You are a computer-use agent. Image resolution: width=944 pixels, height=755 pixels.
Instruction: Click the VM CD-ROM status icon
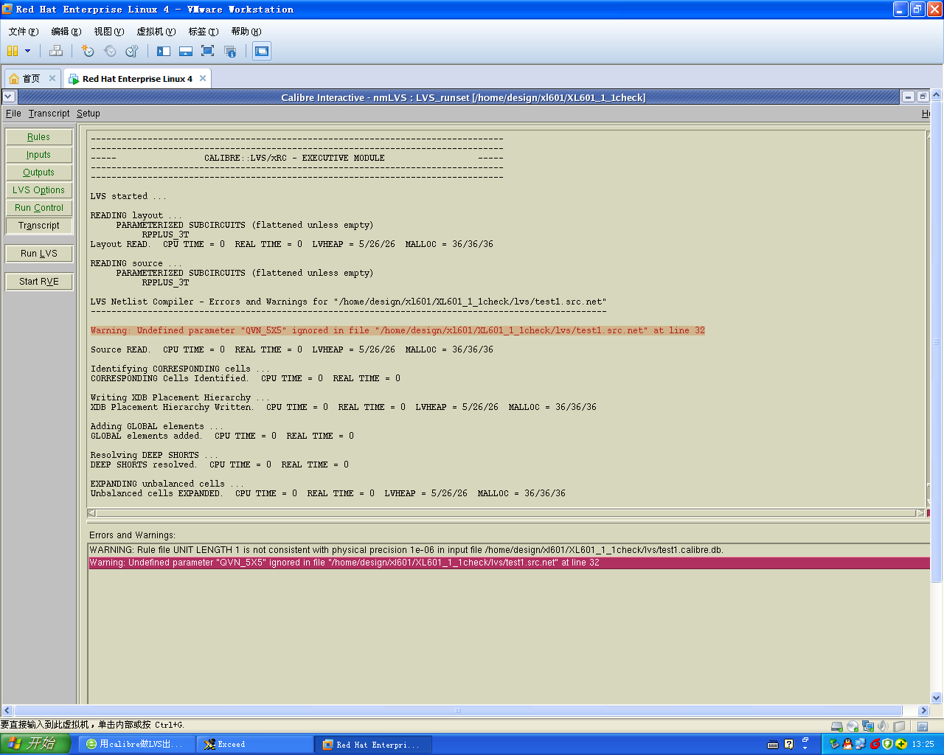(853, 726)
